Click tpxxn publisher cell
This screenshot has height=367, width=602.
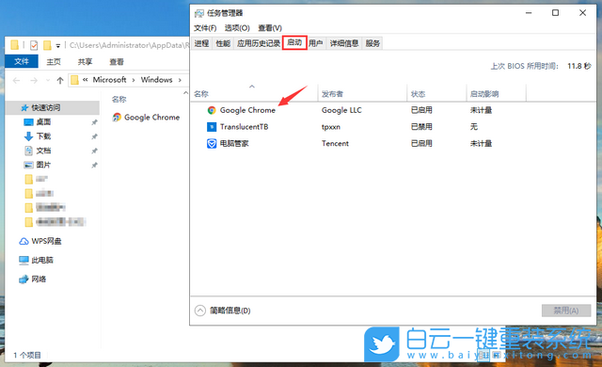click(331, 127)
